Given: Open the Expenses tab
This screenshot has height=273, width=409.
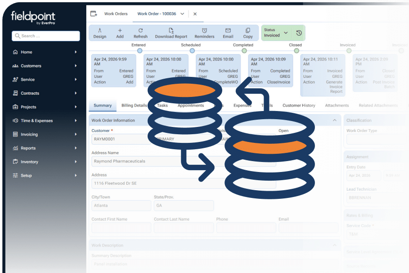Looking at the screenshot, I should click(x=242, y=105).
